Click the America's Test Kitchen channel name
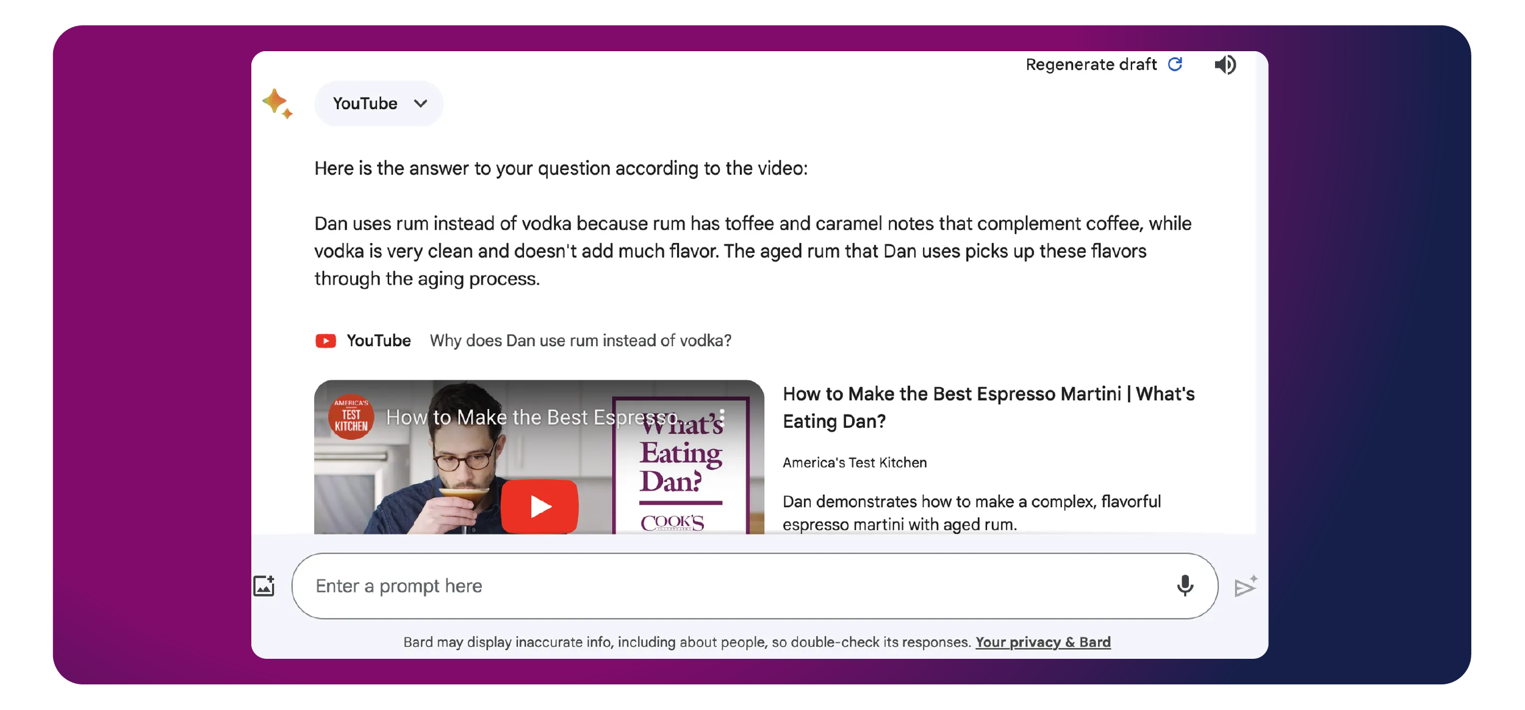 [x=854, y=463]
